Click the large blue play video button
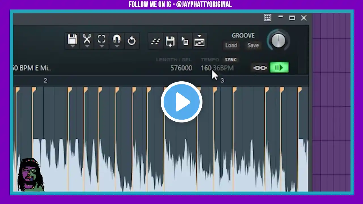 pyautogui.click(x=181, y=102)
